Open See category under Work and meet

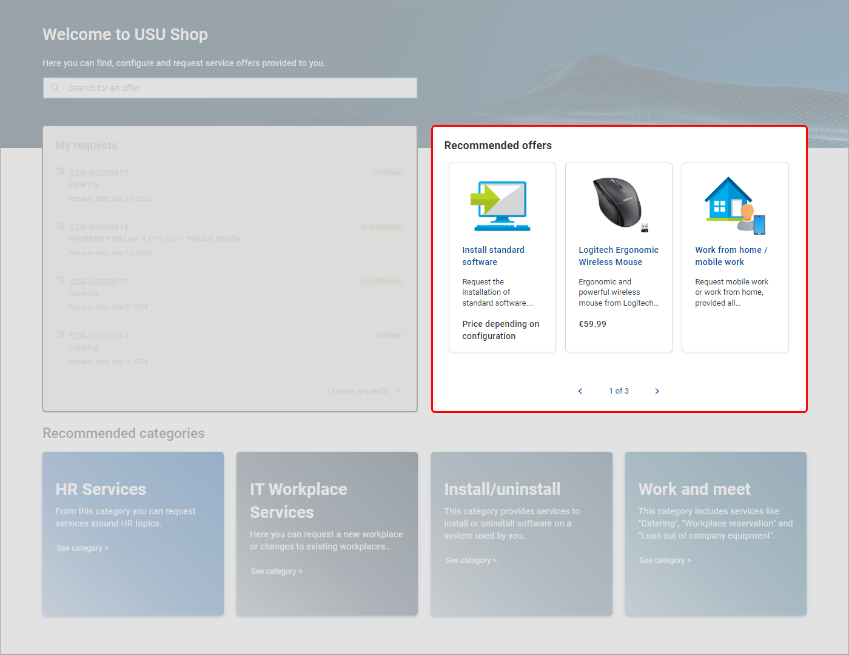pos(665,560)
